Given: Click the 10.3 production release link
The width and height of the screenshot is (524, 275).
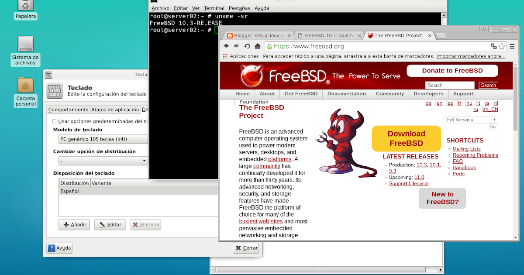Looking at the screenshot, I should (421, 165).
